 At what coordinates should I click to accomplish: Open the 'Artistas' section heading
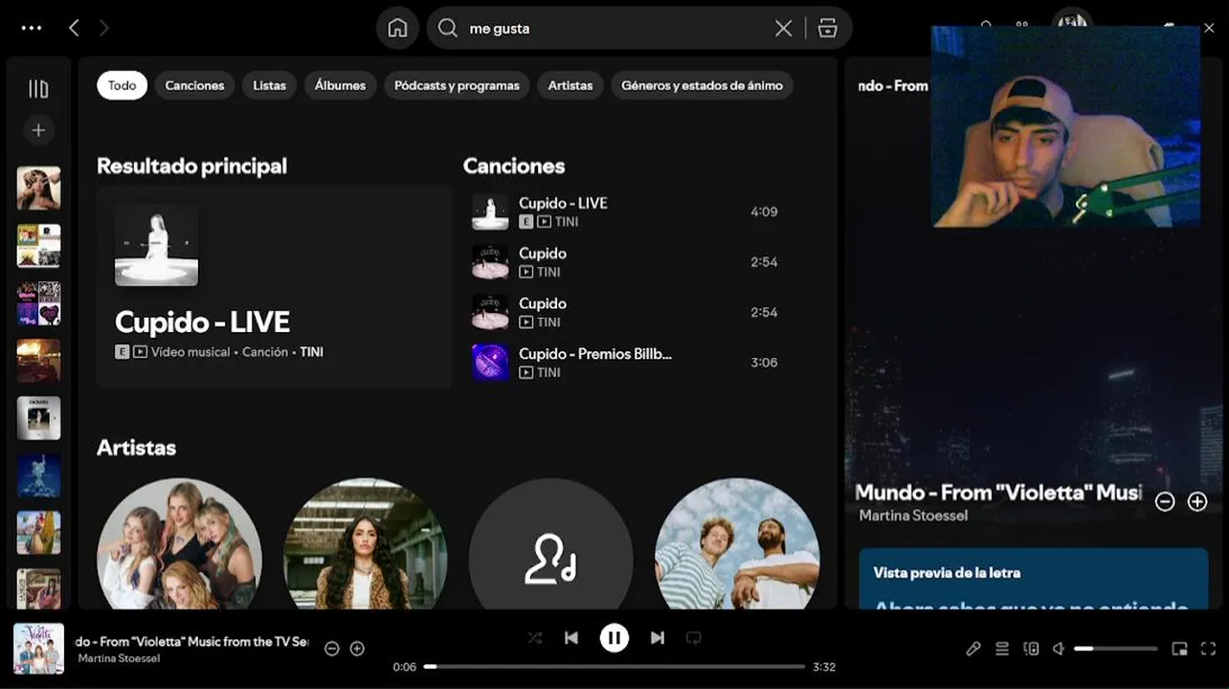pos(136,447)
